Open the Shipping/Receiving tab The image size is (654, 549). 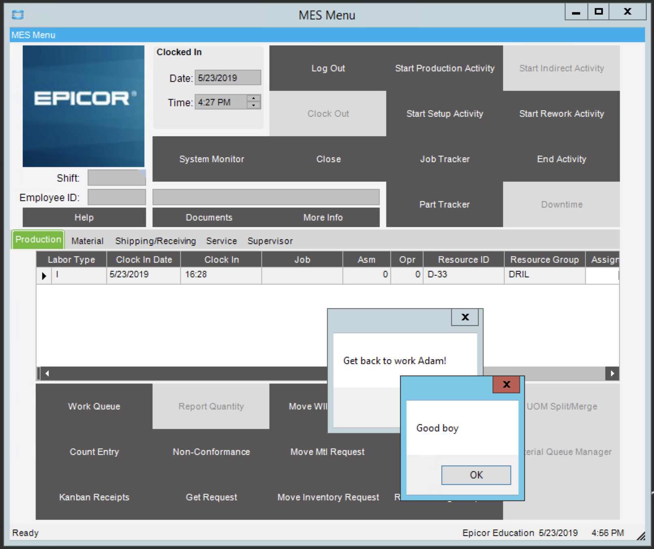[155, 241]
